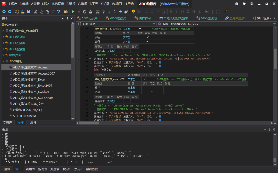Switch to the 支持库 panel tab
278x173 pixels.
pos(7,122)
